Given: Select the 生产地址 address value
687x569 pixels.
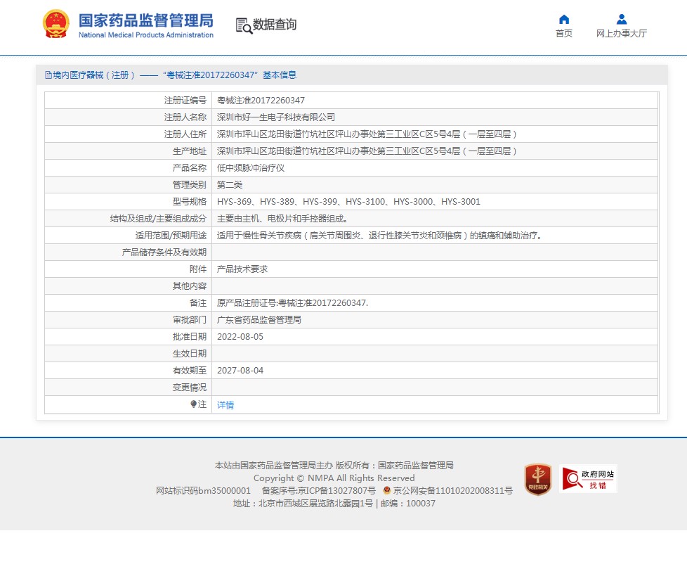Looking at the screenshot, I should pos(367,151).
